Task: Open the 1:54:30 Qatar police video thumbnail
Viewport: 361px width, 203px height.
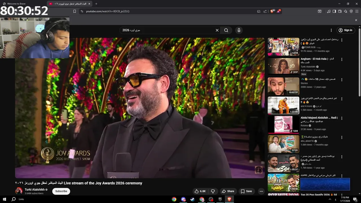Action: click(x=283, y=182)
